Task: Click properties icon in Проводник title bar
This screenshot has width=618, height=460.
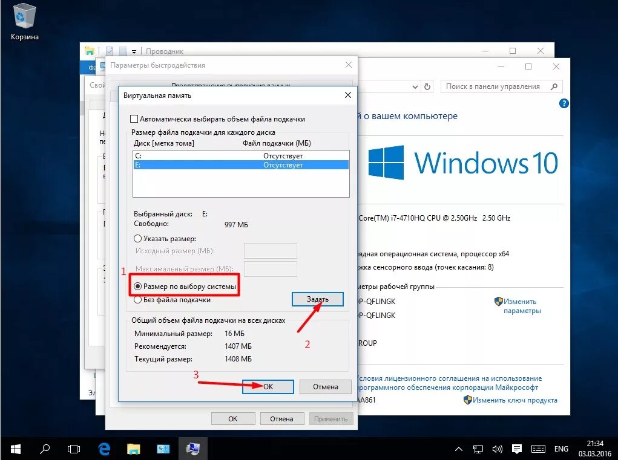Action: click(x=110, y=51)
